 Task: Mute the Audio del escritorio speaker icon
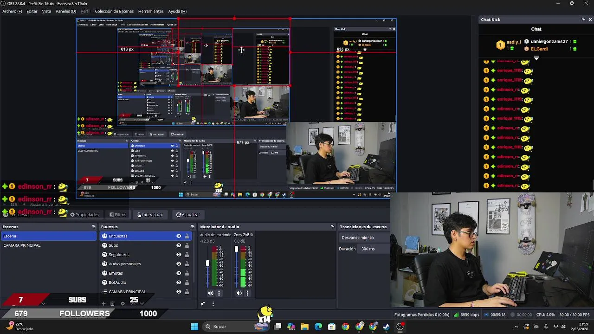(211, 293)
